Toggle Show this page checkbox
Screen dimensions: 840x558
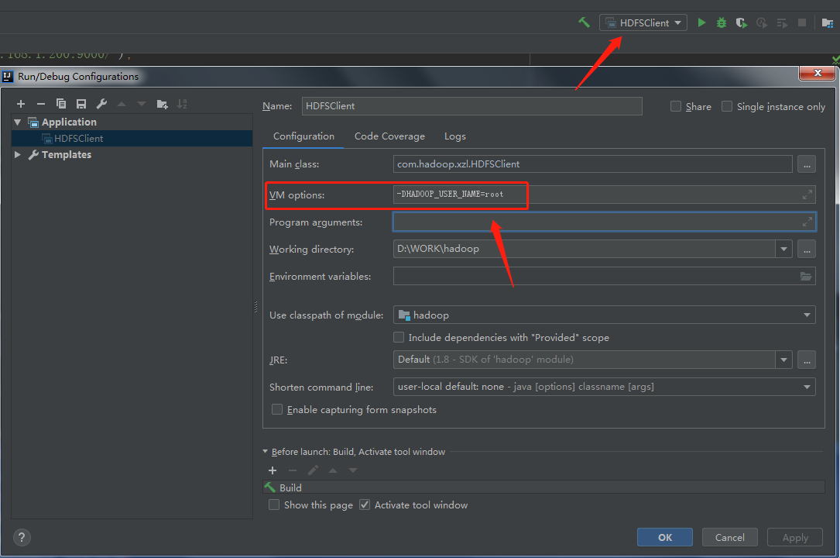[x=274, y=505]
